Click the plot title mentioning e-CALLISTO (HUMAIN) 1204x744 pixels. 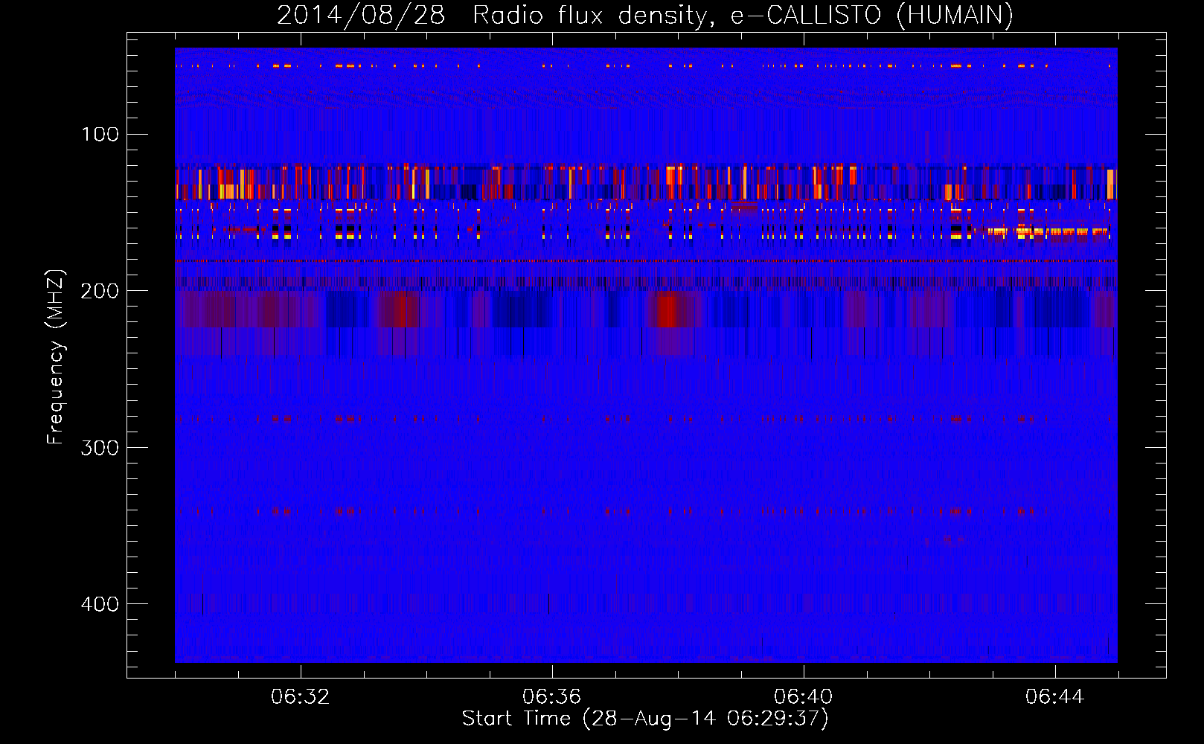tap(645, 16)
